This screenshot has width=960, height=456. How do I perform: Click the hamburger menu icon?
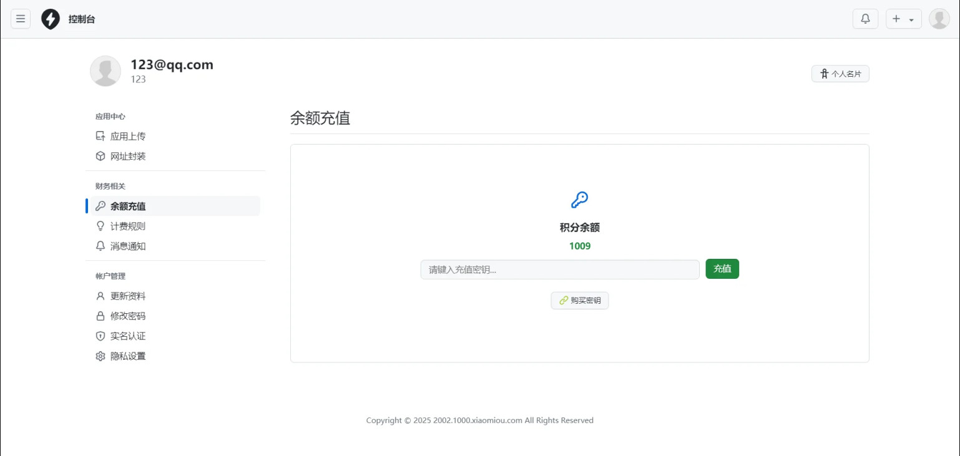[21, 19]
